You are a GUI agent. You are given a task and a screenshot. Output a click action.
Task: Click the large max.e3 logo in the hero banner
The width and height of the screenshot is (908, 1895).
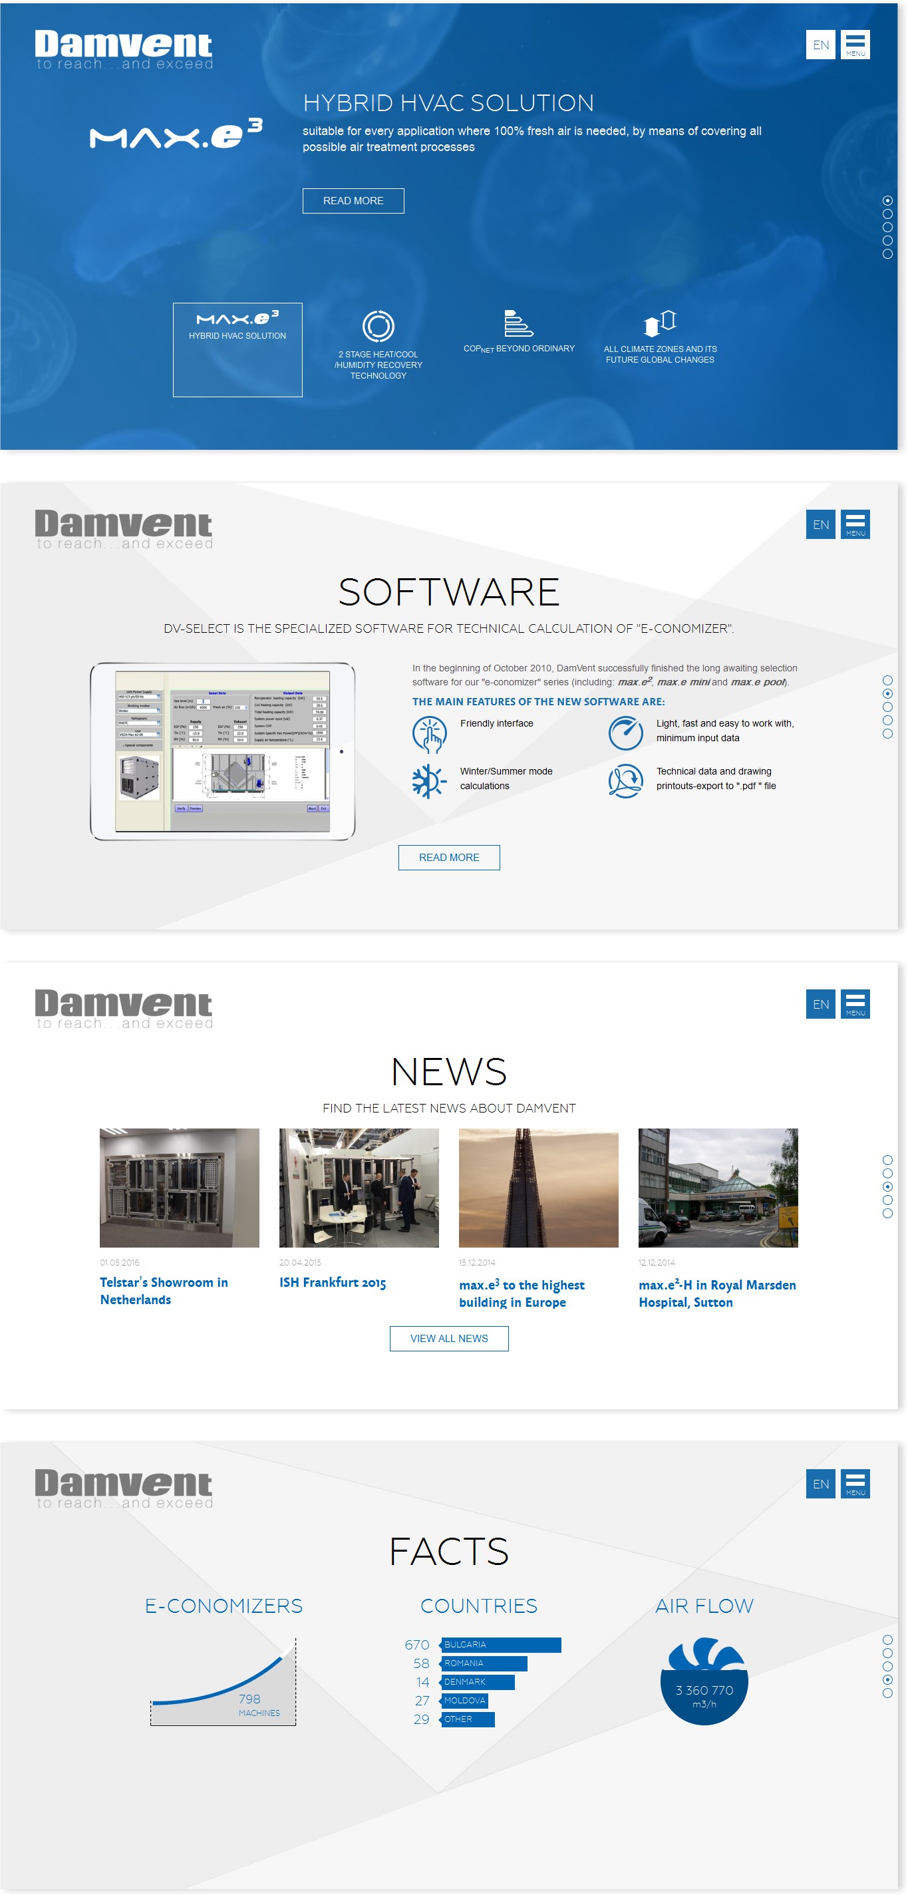[x=176, y=133]
